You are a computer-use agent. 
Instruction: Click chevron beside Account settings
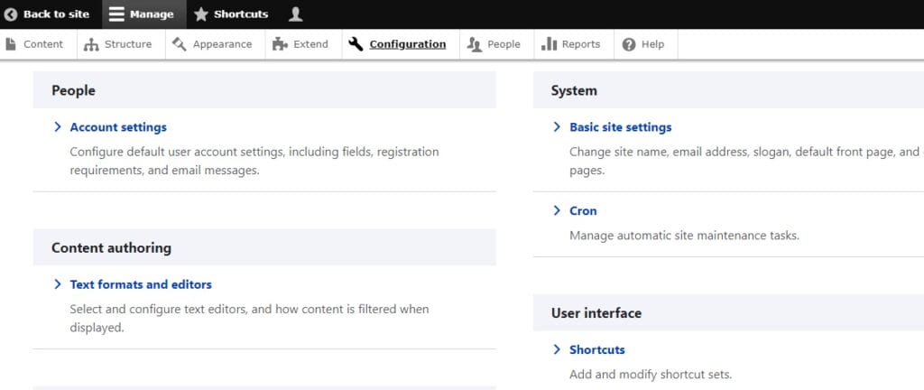click(x=57, y=126)
